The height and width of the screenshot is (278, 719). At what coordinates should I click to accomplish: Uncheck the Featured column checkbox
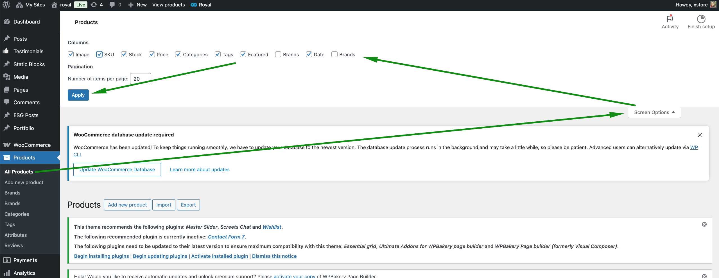pos(243,54)
